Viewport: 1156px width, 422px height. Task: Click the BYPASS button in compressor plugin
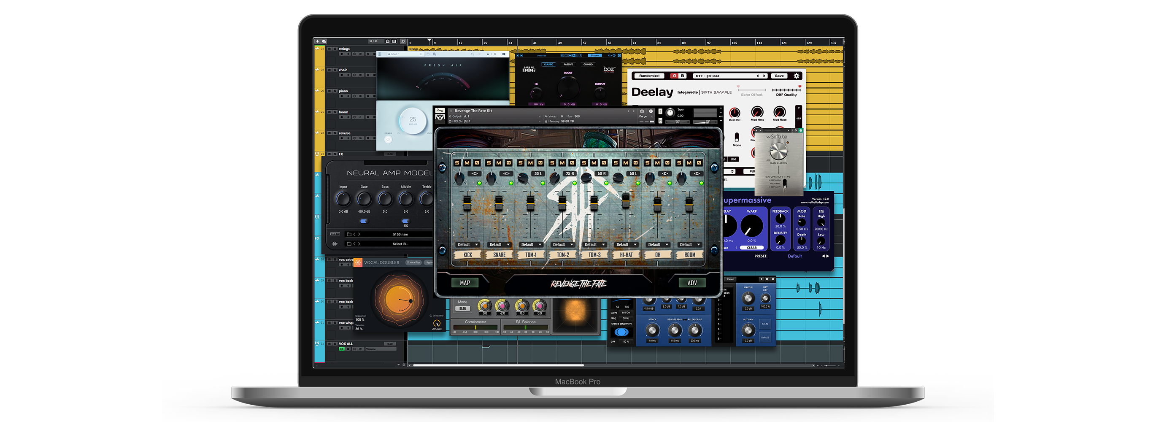(765, 337)
